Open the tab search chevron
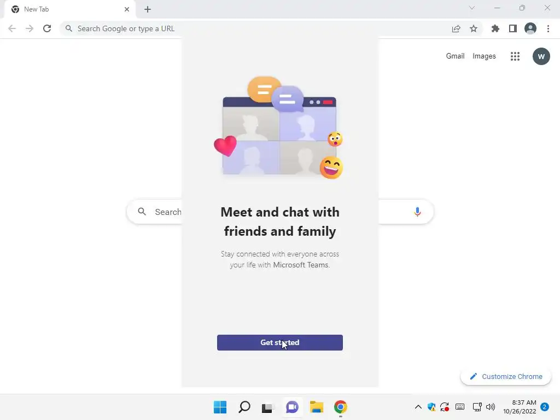Image resolution: width=560 pixels, height=420 pixels. point(472,8)
